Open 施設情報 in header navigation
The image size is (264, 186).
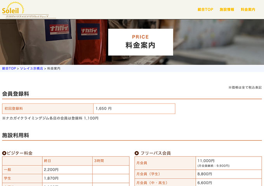[227, 10]
